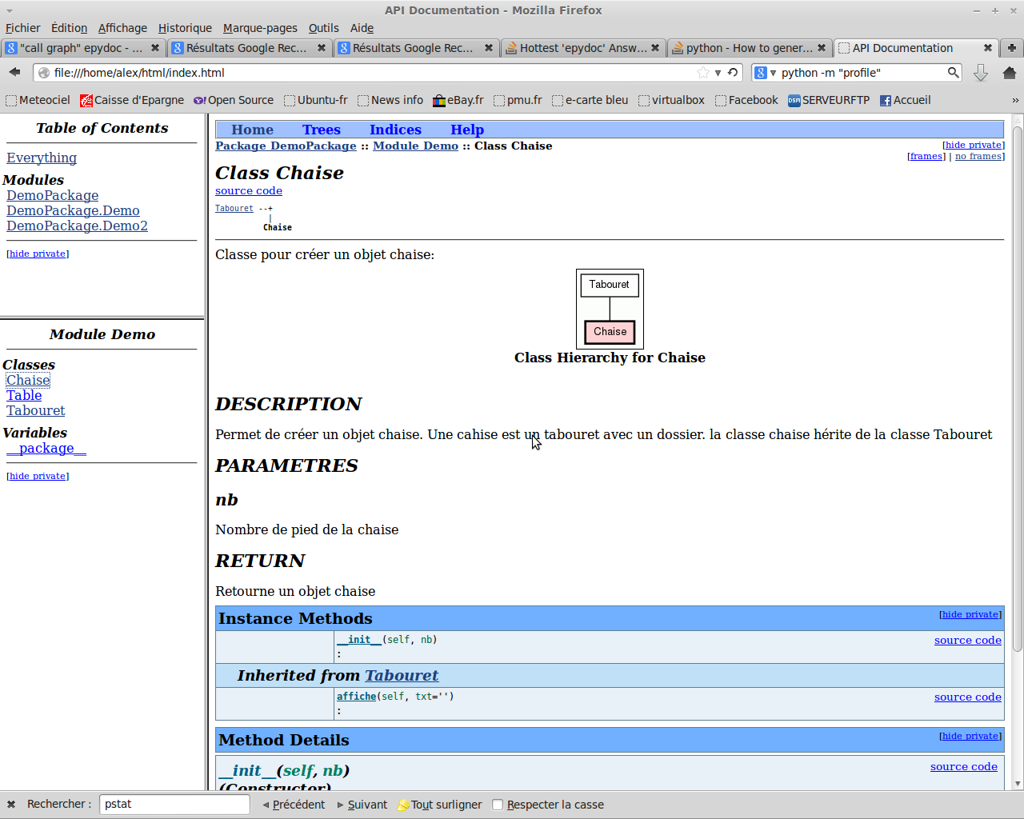Open the Marque-pages menu

[x=260, y=28]
